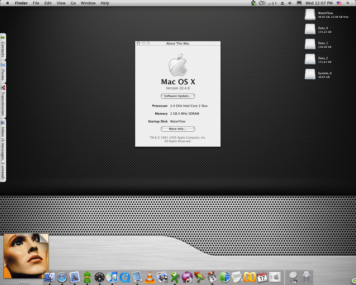The image size is (356, 285).
Task: Open the Trash in the Dock
Action: tap(306, 277)
